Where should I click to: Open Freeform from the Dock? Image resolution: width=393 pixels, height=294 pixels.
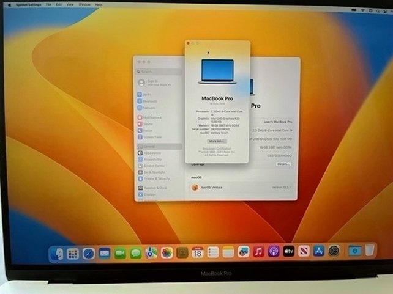tap(244, 252)
